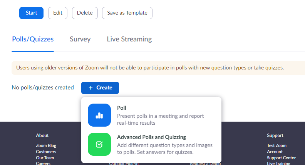Switch to the Survey tab
This screenshot has height=165, width=305.
point(80,39)
